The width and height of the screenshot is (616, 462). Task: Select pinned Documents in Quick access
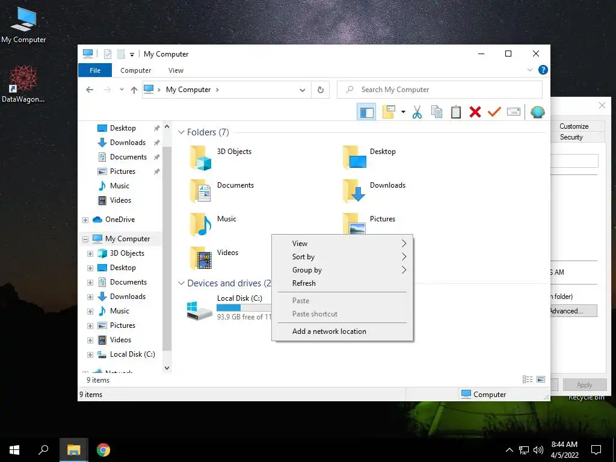coord(128,157)
